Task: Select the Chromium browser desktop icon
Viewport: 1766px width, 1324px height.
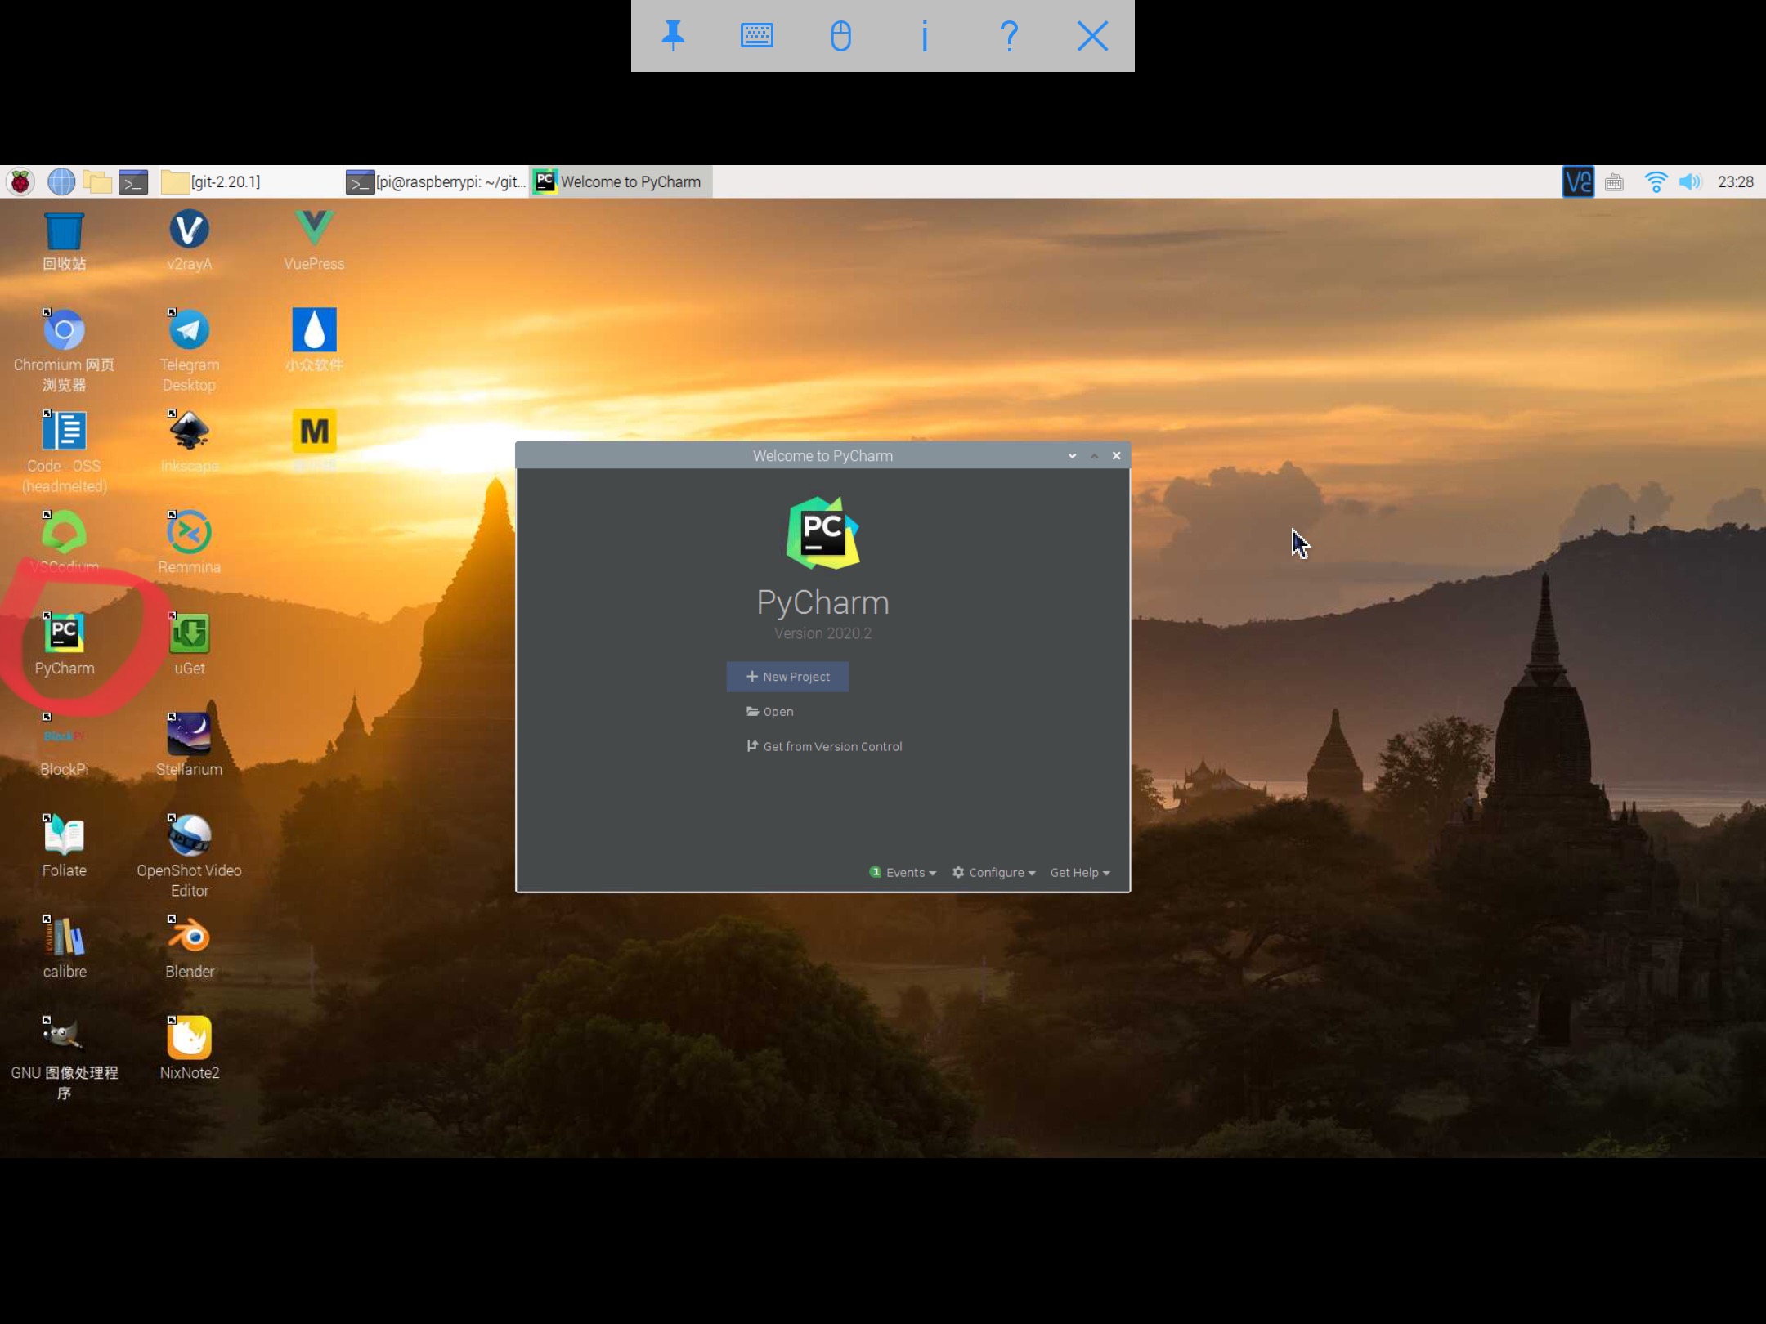Action: click(64, 350)
